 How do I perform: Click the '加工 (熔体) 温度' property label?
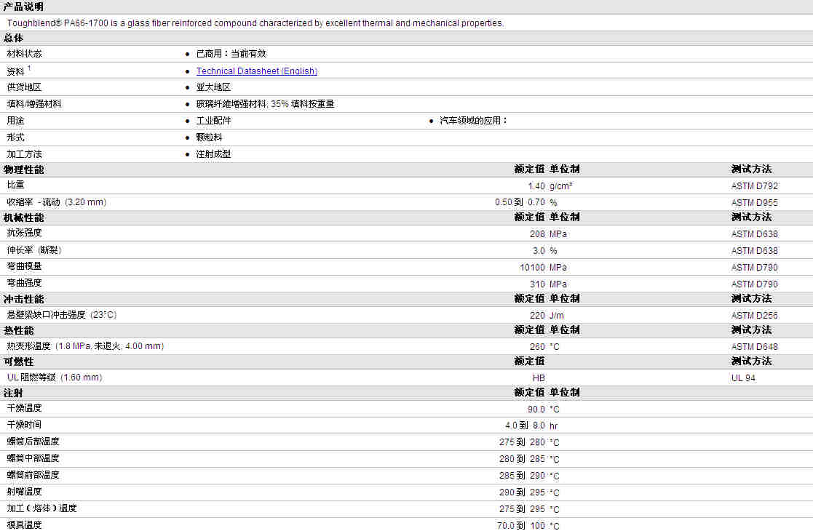pos(42,508)
